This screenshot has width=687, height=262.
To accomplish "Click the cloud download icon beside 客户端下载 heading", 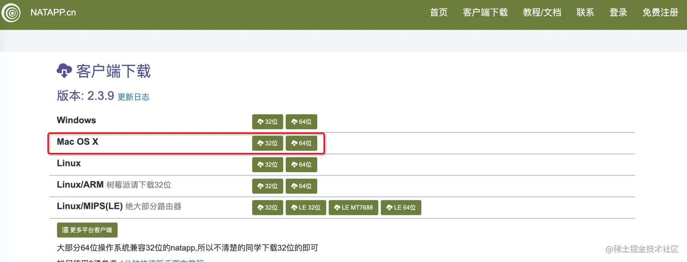I will (x=65, y=71).
